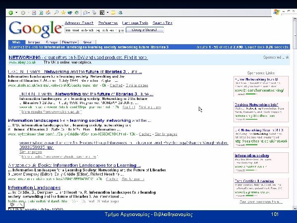Viewport: 297px width, 223px height.
Task: Click the Google Search button
Action: click(x=144, y=30)
